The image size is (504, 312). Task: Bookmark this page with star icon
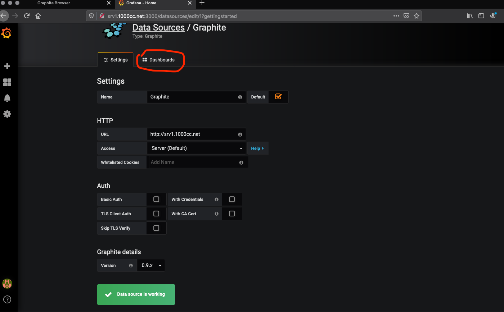(x=417, y=16)
